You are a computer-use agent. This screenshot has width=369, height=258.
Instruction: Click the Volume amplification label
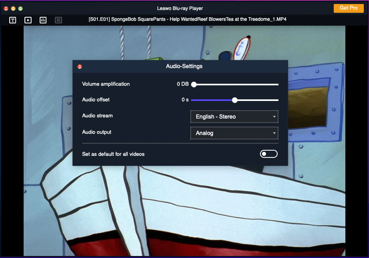(106, 84)
